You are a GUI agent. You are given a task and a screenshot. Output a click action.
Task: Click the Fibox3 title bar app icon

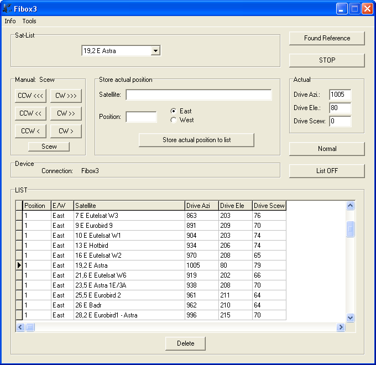point(7,9)
